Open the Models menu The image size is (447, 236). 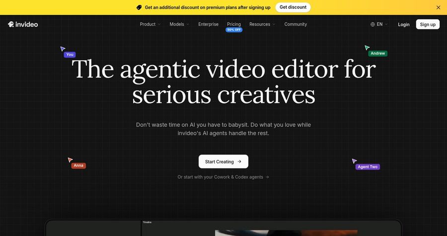click(179, 24)
